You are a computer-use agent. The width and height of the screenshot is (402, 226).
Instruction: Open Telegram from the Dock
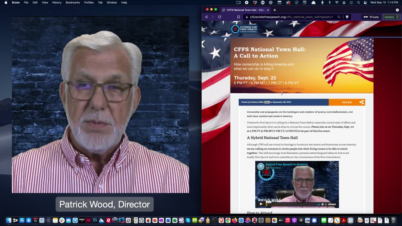[75, 220]
